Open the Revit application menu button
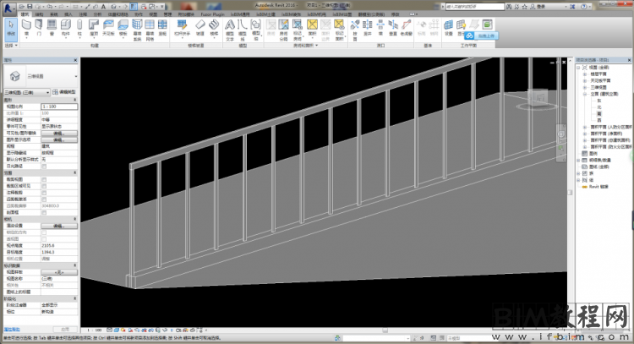The width and height of the screenshot is (634, 344). tap(8, 8)
